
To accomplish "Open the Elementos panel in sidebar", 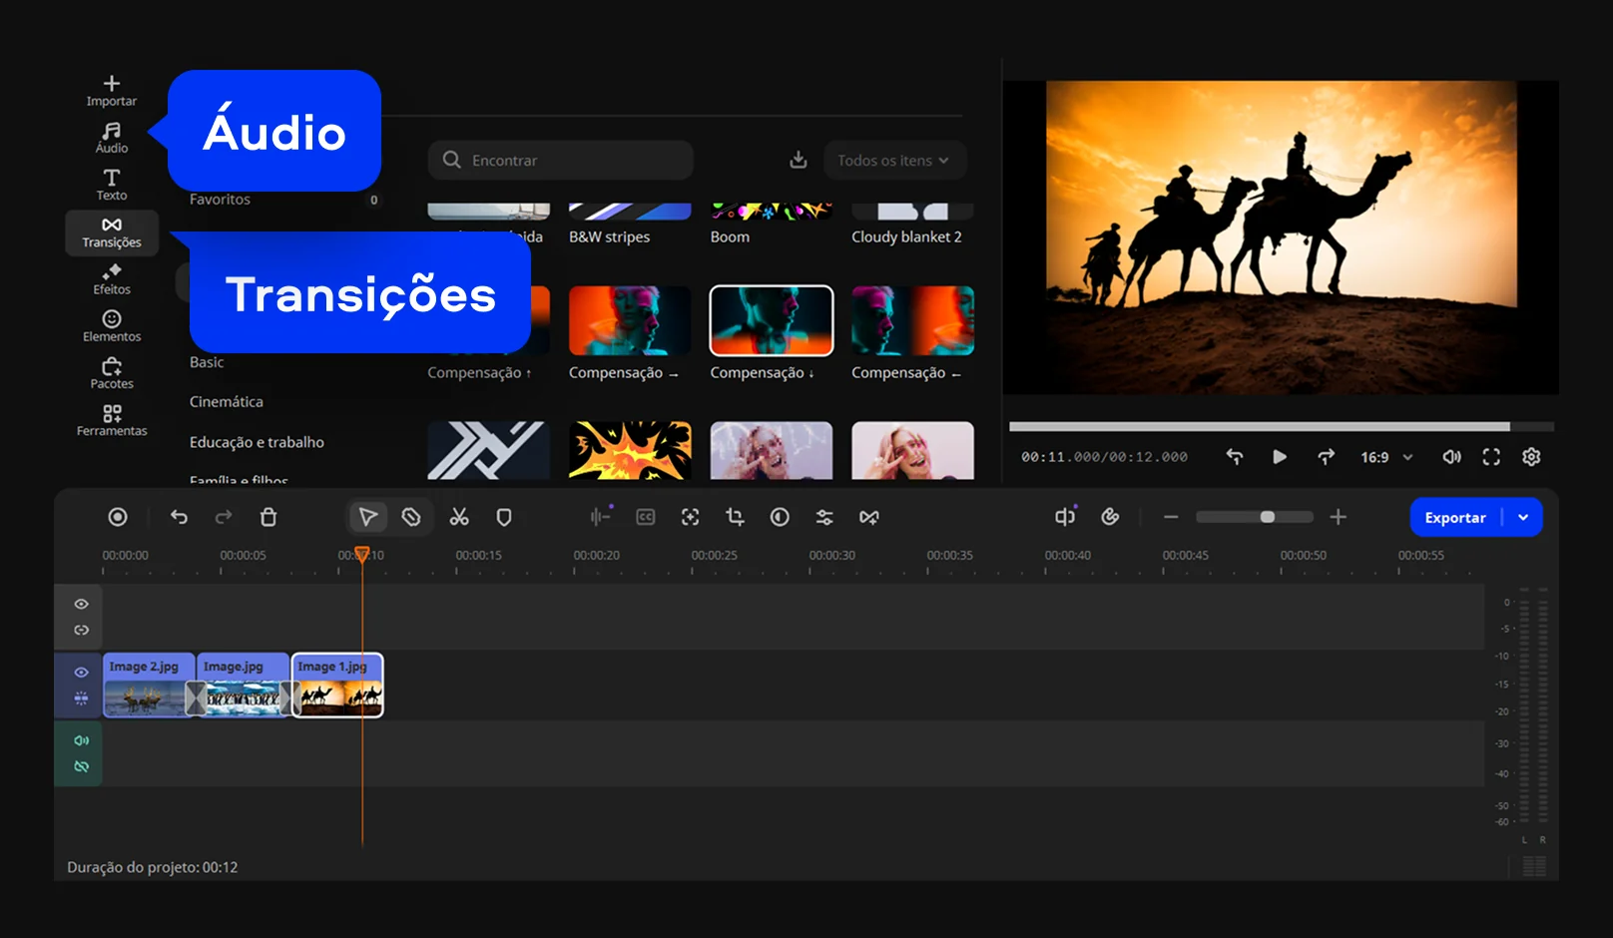I will point(112,326).
